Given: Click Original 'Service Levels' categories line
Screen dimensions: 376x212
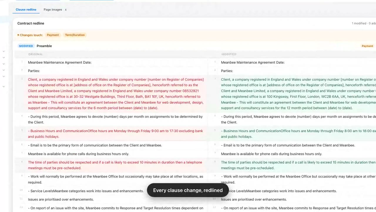Looking at the screenshot, I should [86, 191].
